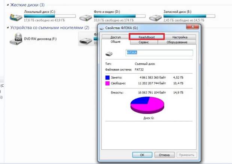
Task: Open the Общие tab
Action: [116, 42]
